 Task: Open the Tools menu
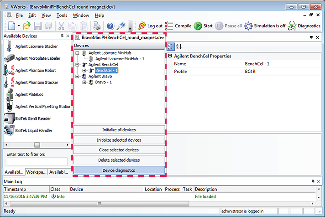coord(62,15)
